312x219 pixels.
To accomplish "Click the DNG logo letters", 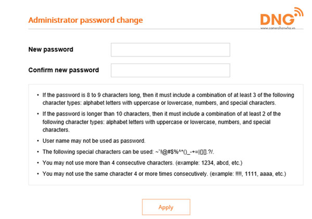I will [x=276, y=20].
